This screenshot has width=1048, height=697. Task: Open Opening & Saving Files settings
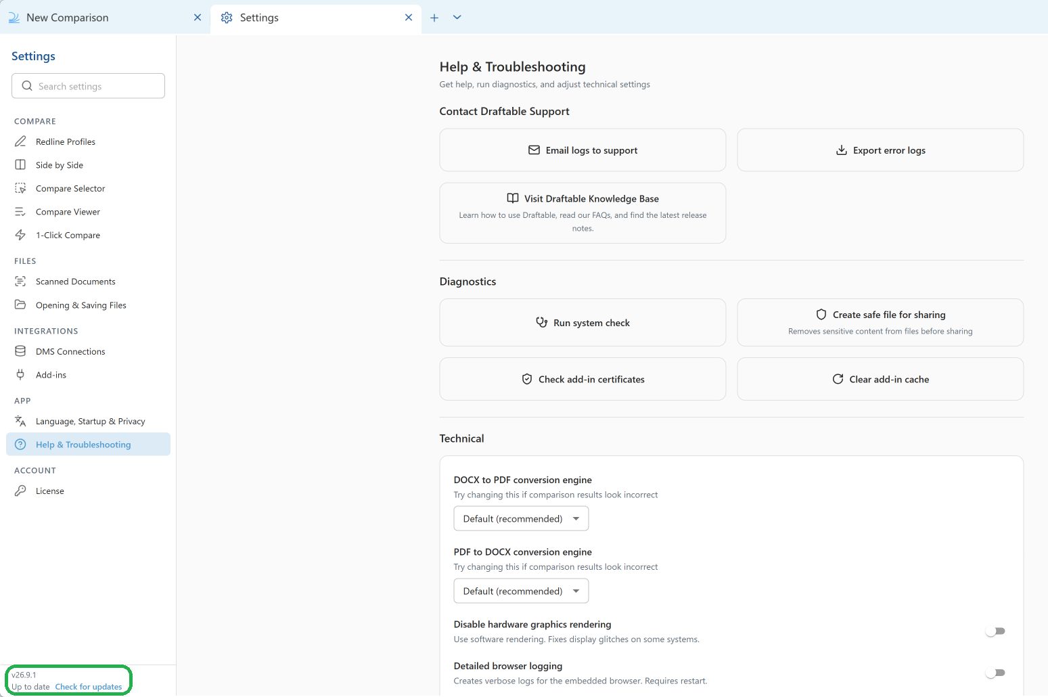(88, 305)
